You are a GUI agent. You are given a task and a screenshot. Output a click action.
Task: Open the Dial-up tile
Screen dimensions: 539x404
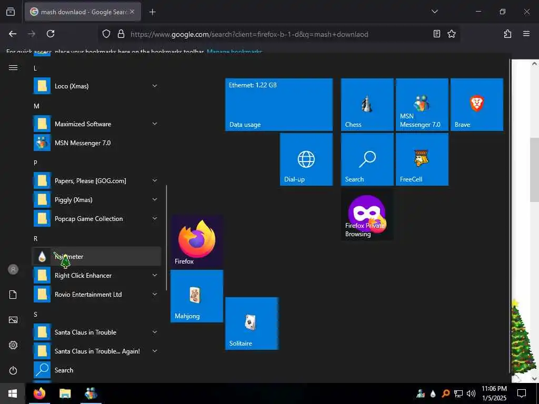pos(306,159)
